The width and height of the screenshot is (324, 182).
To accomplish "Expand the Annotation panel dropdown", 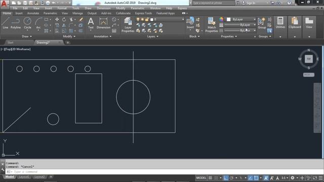I will click(x=103, y=36).
